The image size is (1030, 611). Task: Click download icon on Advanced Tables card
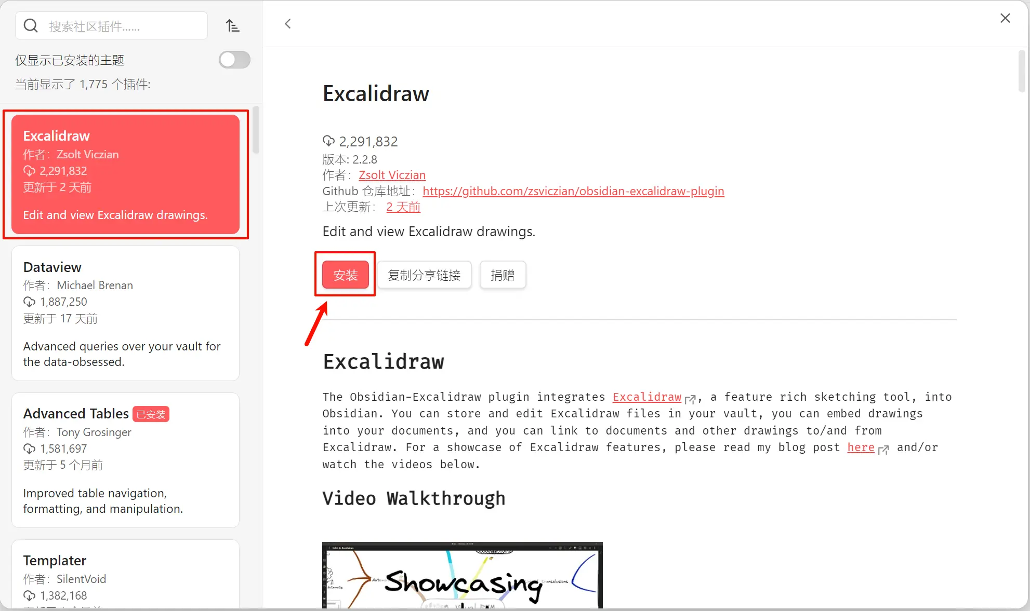pos(30,449)
